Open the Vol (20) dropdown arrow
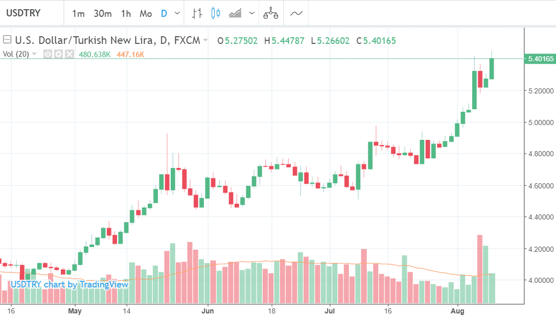This screenshot has height=316, width=556. [x=34, y=54]
